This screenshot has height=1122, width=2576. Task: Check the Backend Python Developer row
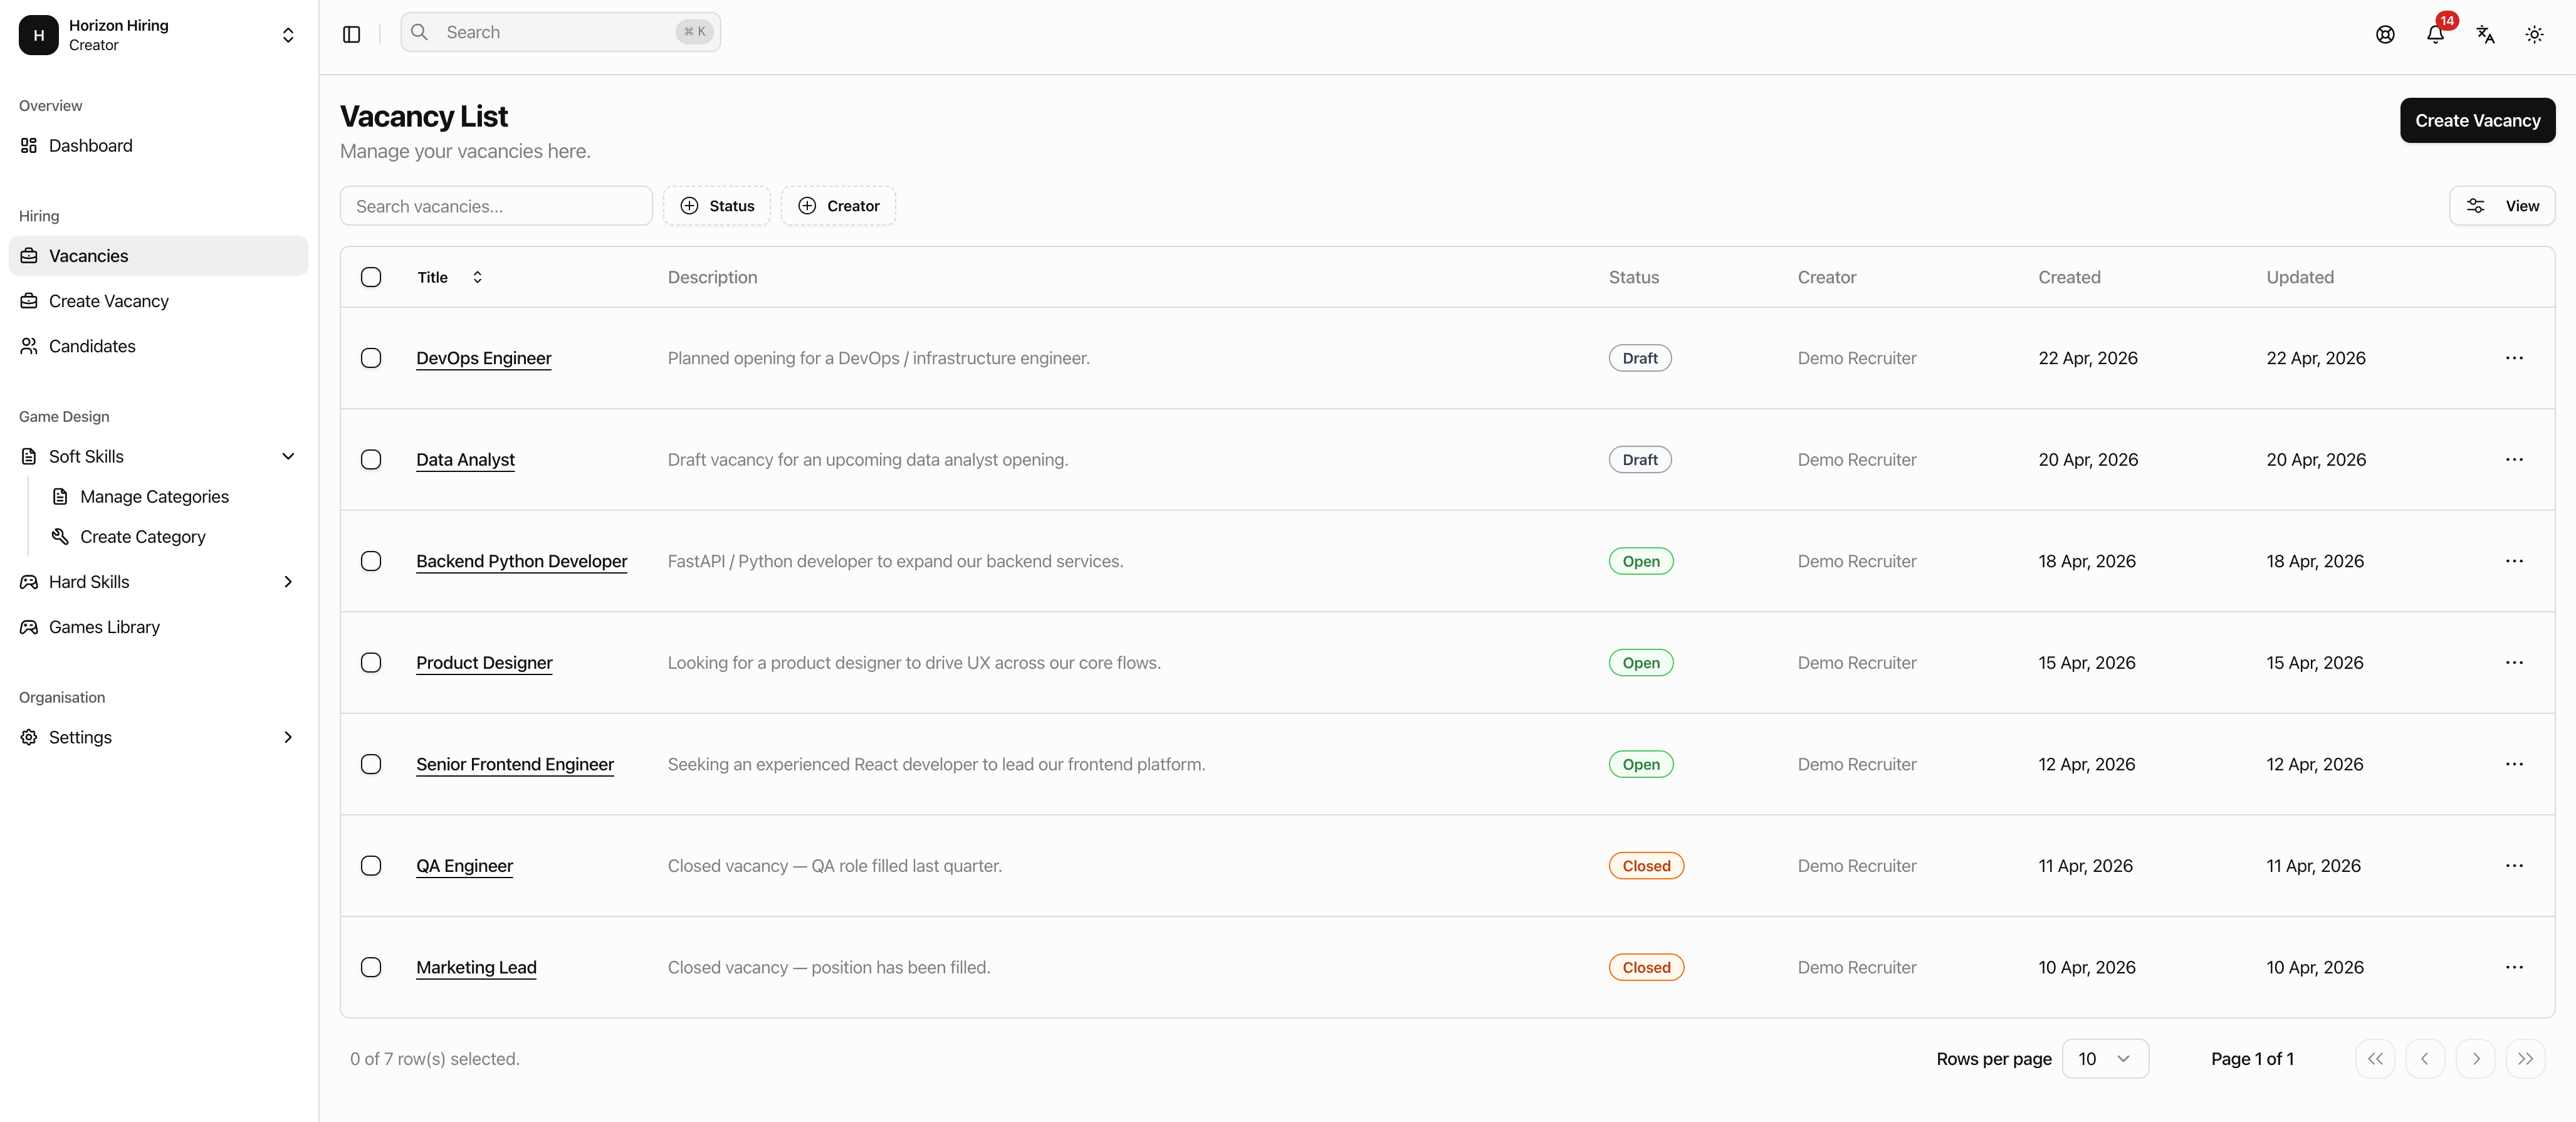(x=371, y=561)
